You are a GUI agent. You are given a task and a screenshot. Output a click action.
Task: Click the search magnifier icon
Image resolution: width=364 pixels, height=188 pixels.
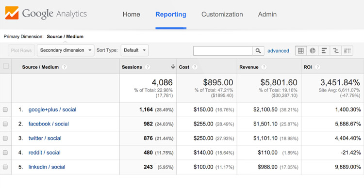258,51
